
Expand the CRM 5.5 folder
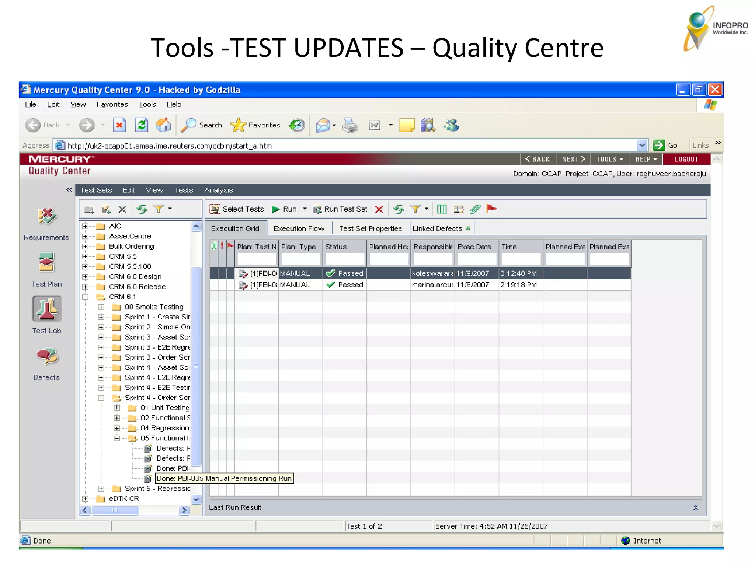pos(85,256)
